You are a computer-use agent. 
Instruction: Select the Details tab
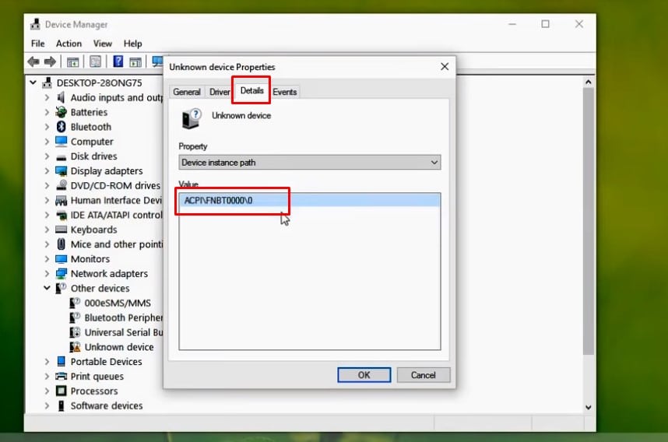click(x=251, y=91)
